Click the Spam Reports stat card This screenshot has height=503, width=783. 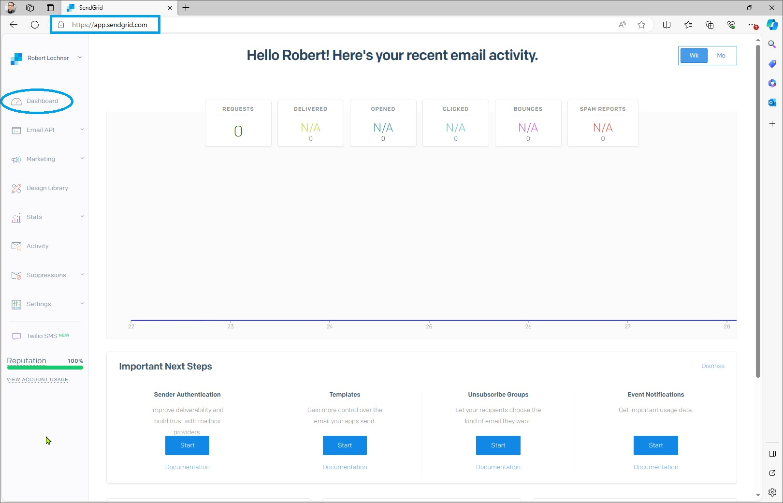[x=603, y=123]
